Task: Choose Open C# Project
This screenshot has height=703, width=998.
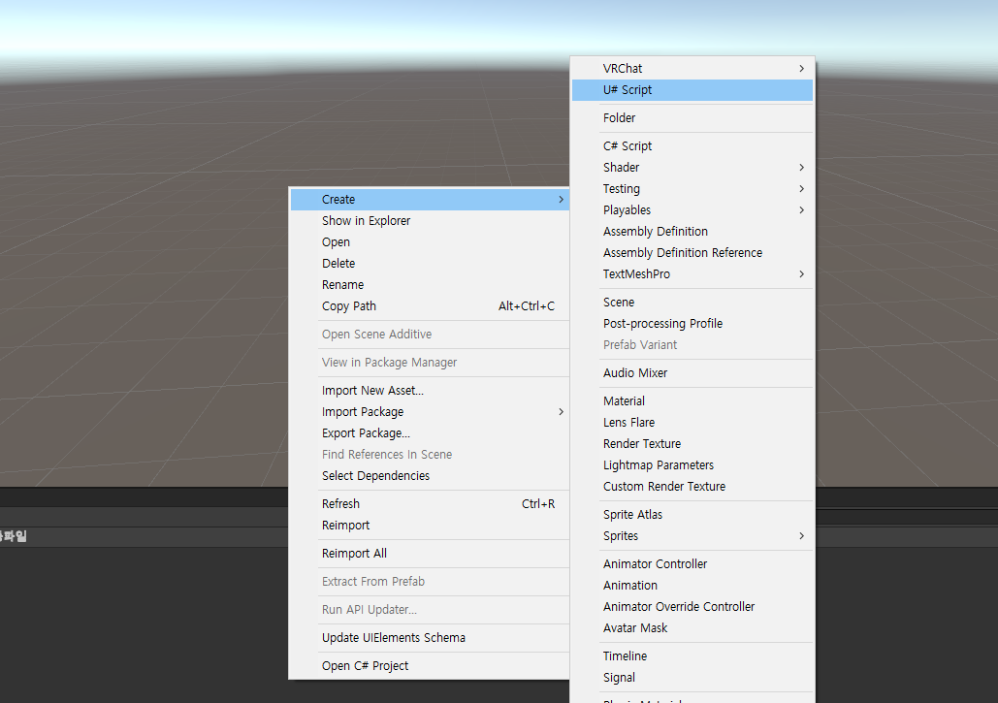Action: 430,665
